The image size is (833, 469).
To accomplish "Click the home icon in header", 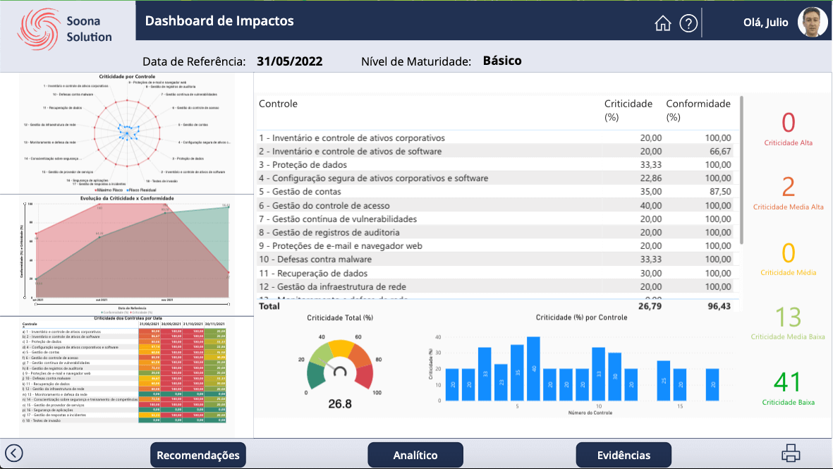I will click(x=662, y=23).
